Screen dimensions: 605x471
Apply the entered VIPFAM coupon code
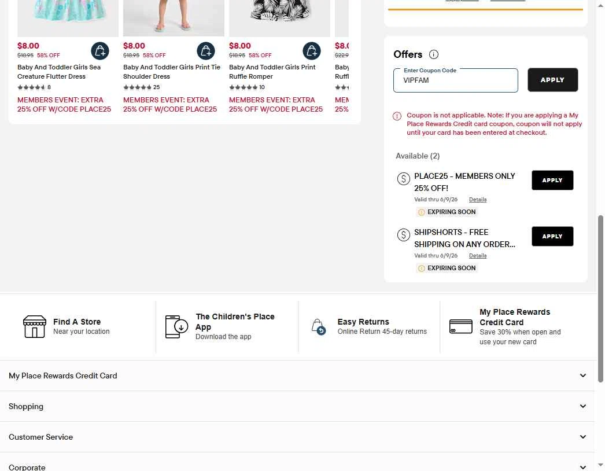(552, 80)
